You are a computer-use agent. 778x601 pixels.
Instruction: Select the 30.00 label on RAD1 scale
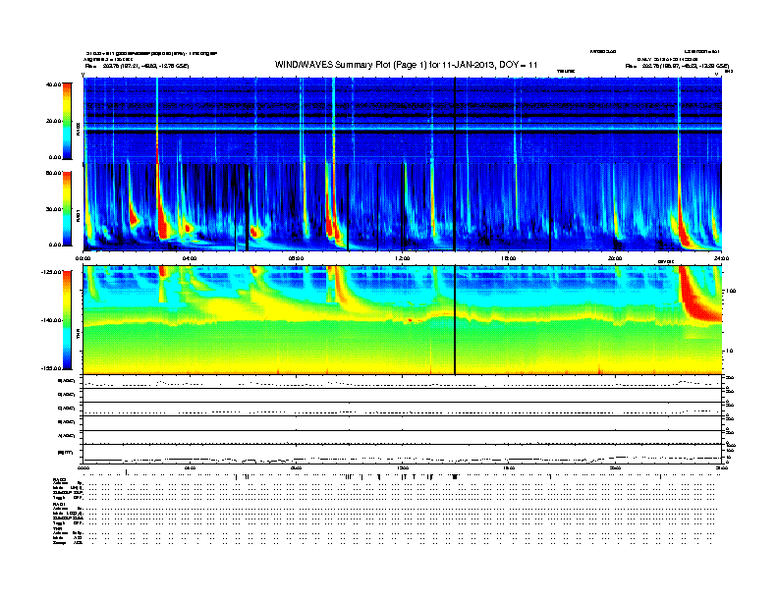(53, 209)
